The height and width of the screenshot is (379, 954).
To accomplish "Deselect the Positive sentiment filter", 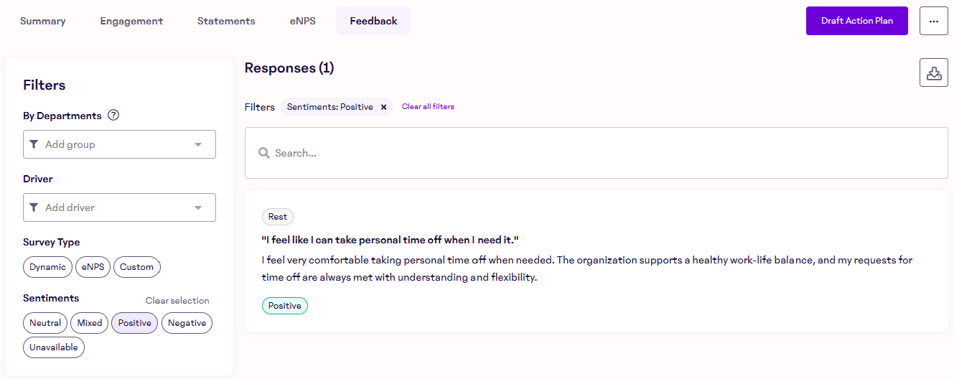I will 134,323.
